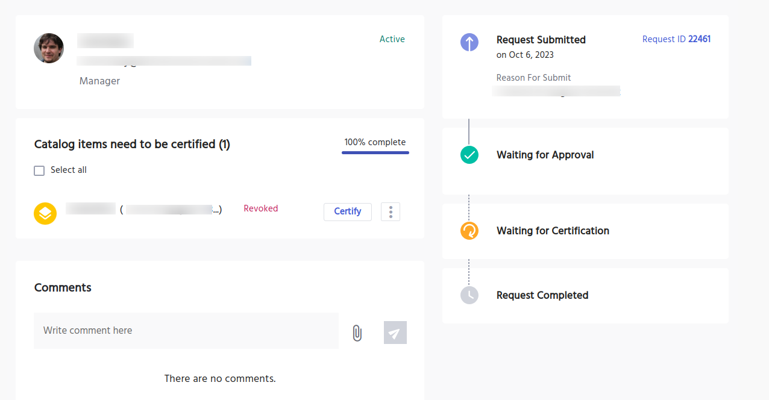
Task: Click the Active status label
Action: point(392,39)
